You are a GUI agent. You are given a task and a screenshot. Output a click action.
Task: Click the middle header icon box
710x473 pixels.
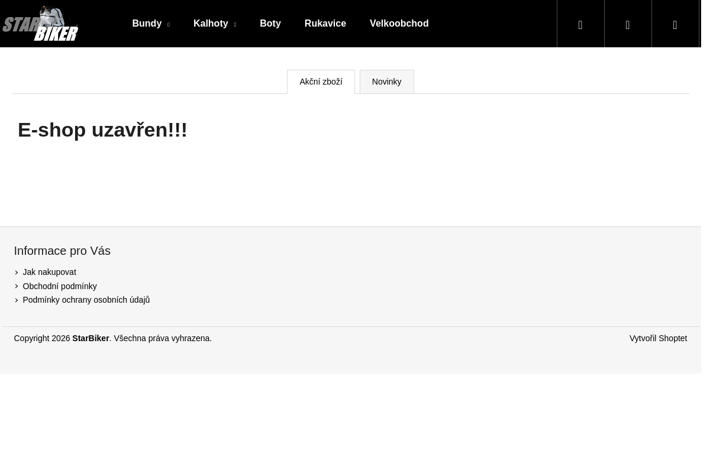[628, 24]
